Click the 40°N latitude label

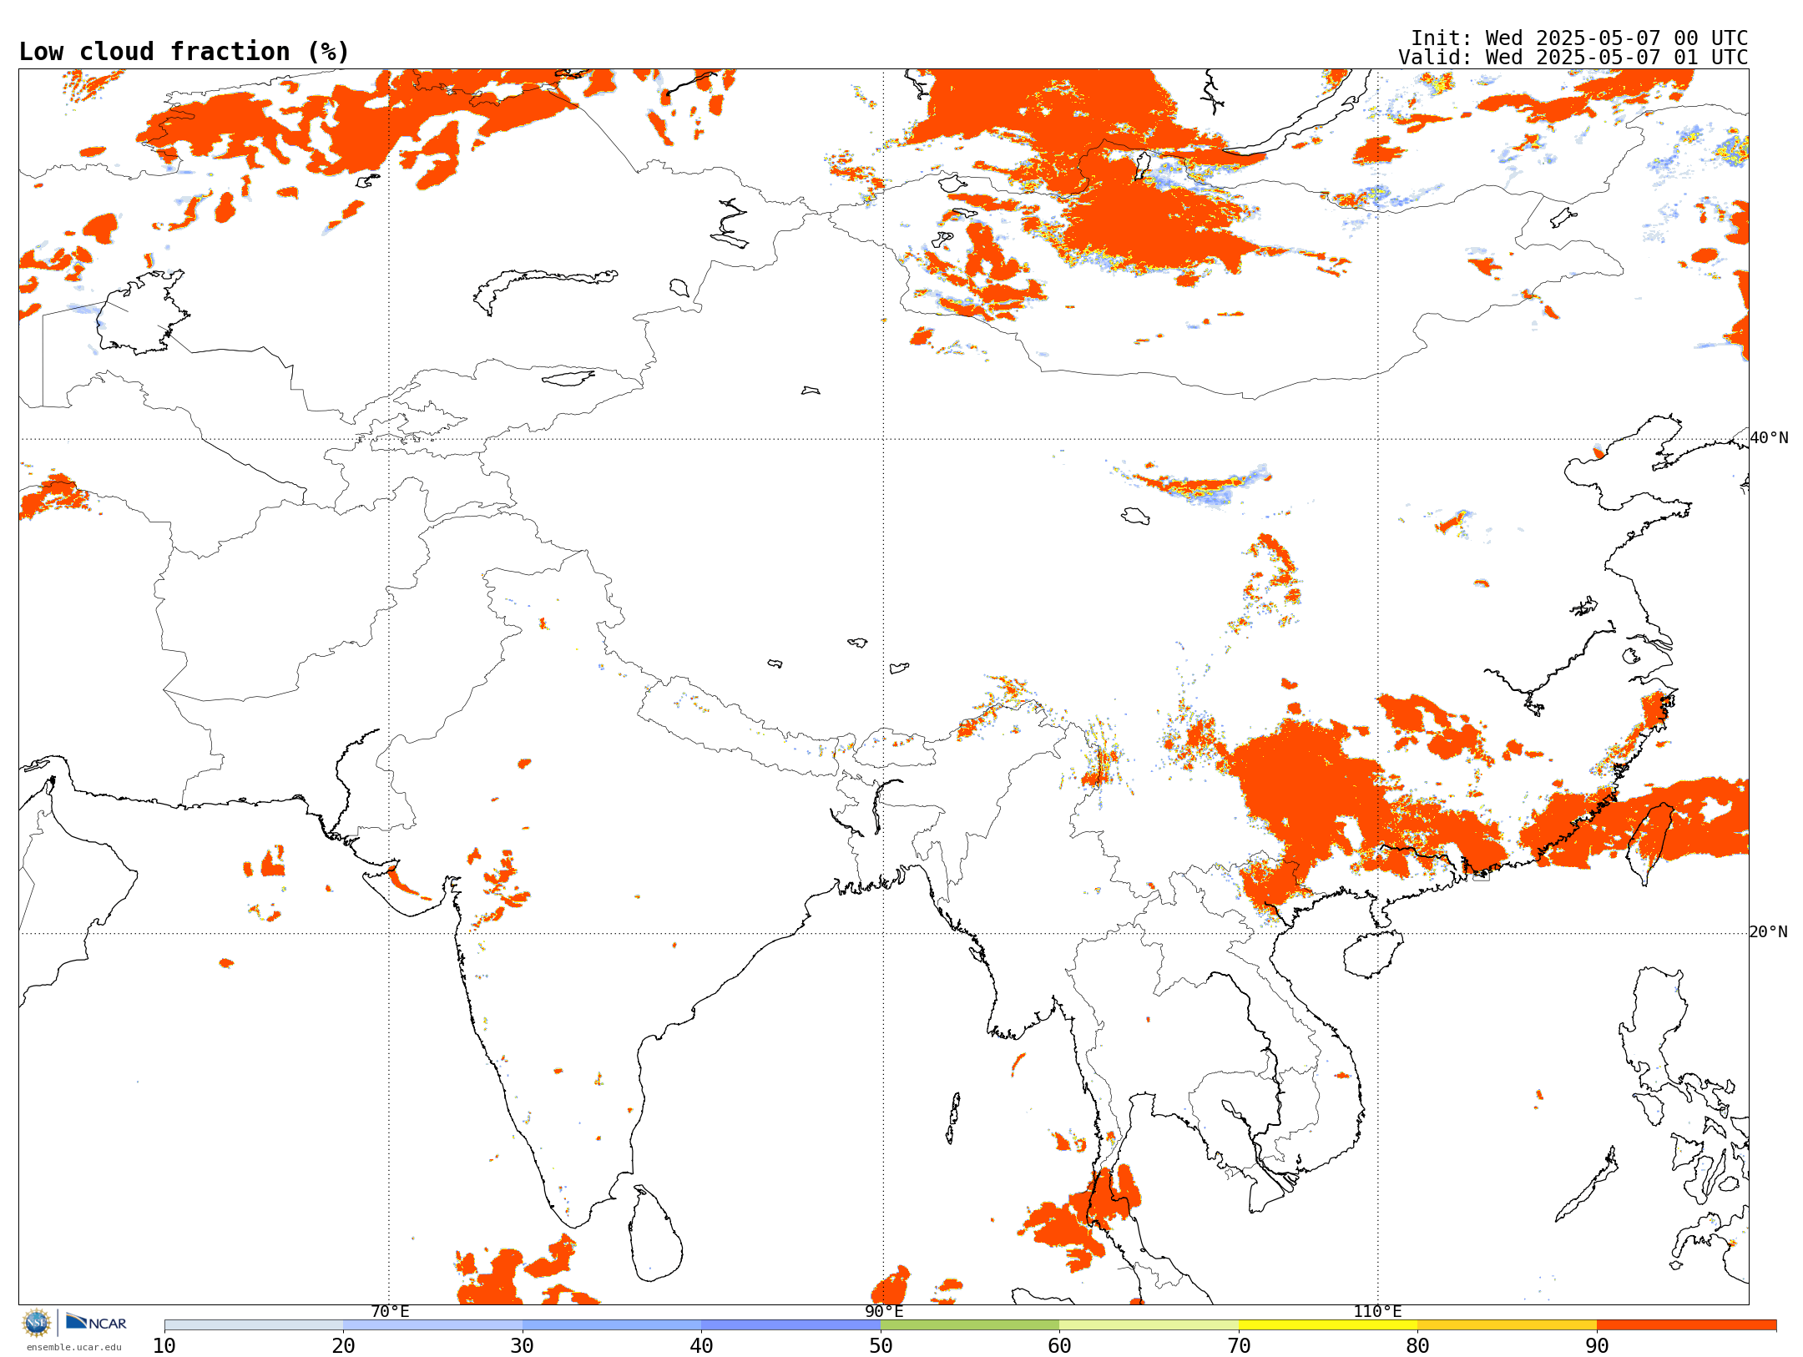pos(1769,438)
